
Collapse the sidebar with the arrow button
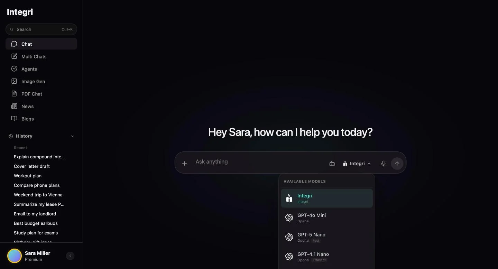(x=70, y=256)
